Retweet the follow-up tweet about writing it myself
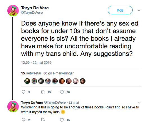The height and width of the screenshot is (123, 149). coord(43,120)
